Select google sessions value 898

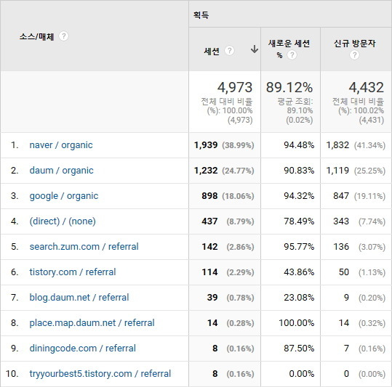[x=209, y=196]
